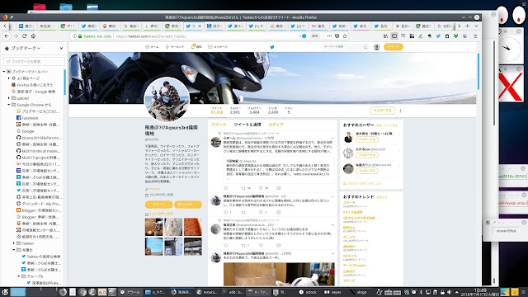Open the Firefox Library icon

(385, 36)
